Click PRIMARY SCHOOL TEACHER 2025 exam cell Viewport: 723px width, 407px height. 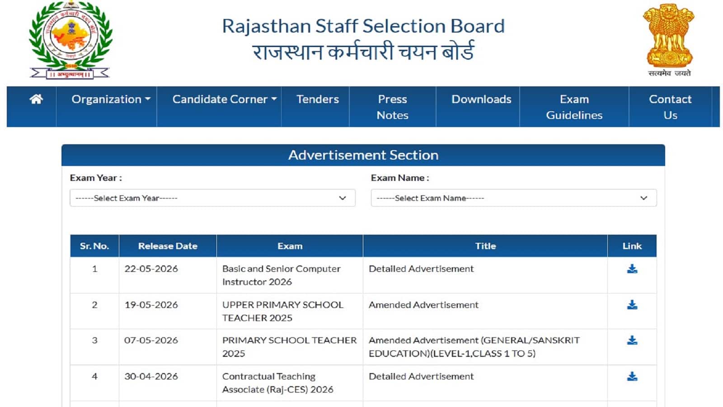click(289, 347)
